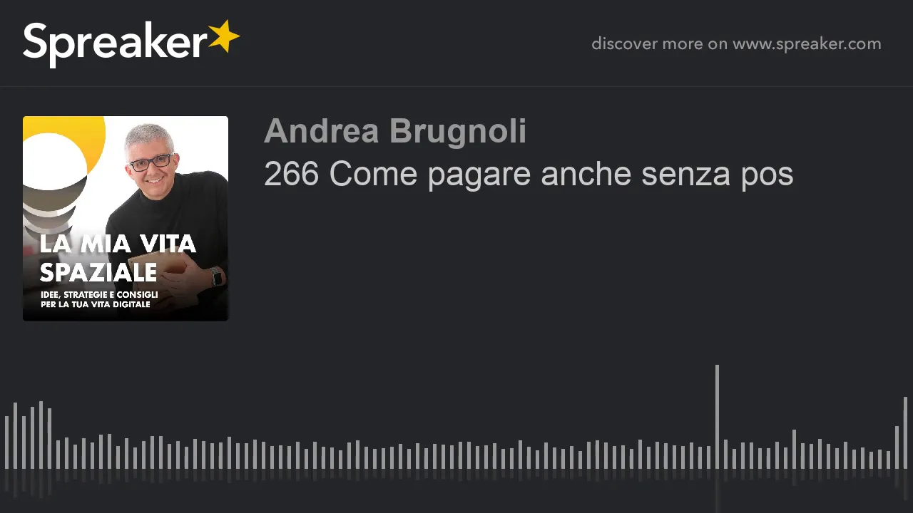The height and width of the screenshot is (513, 913).
Task: Click the smartwatch on the host's wrist
Action: point(217,276)
